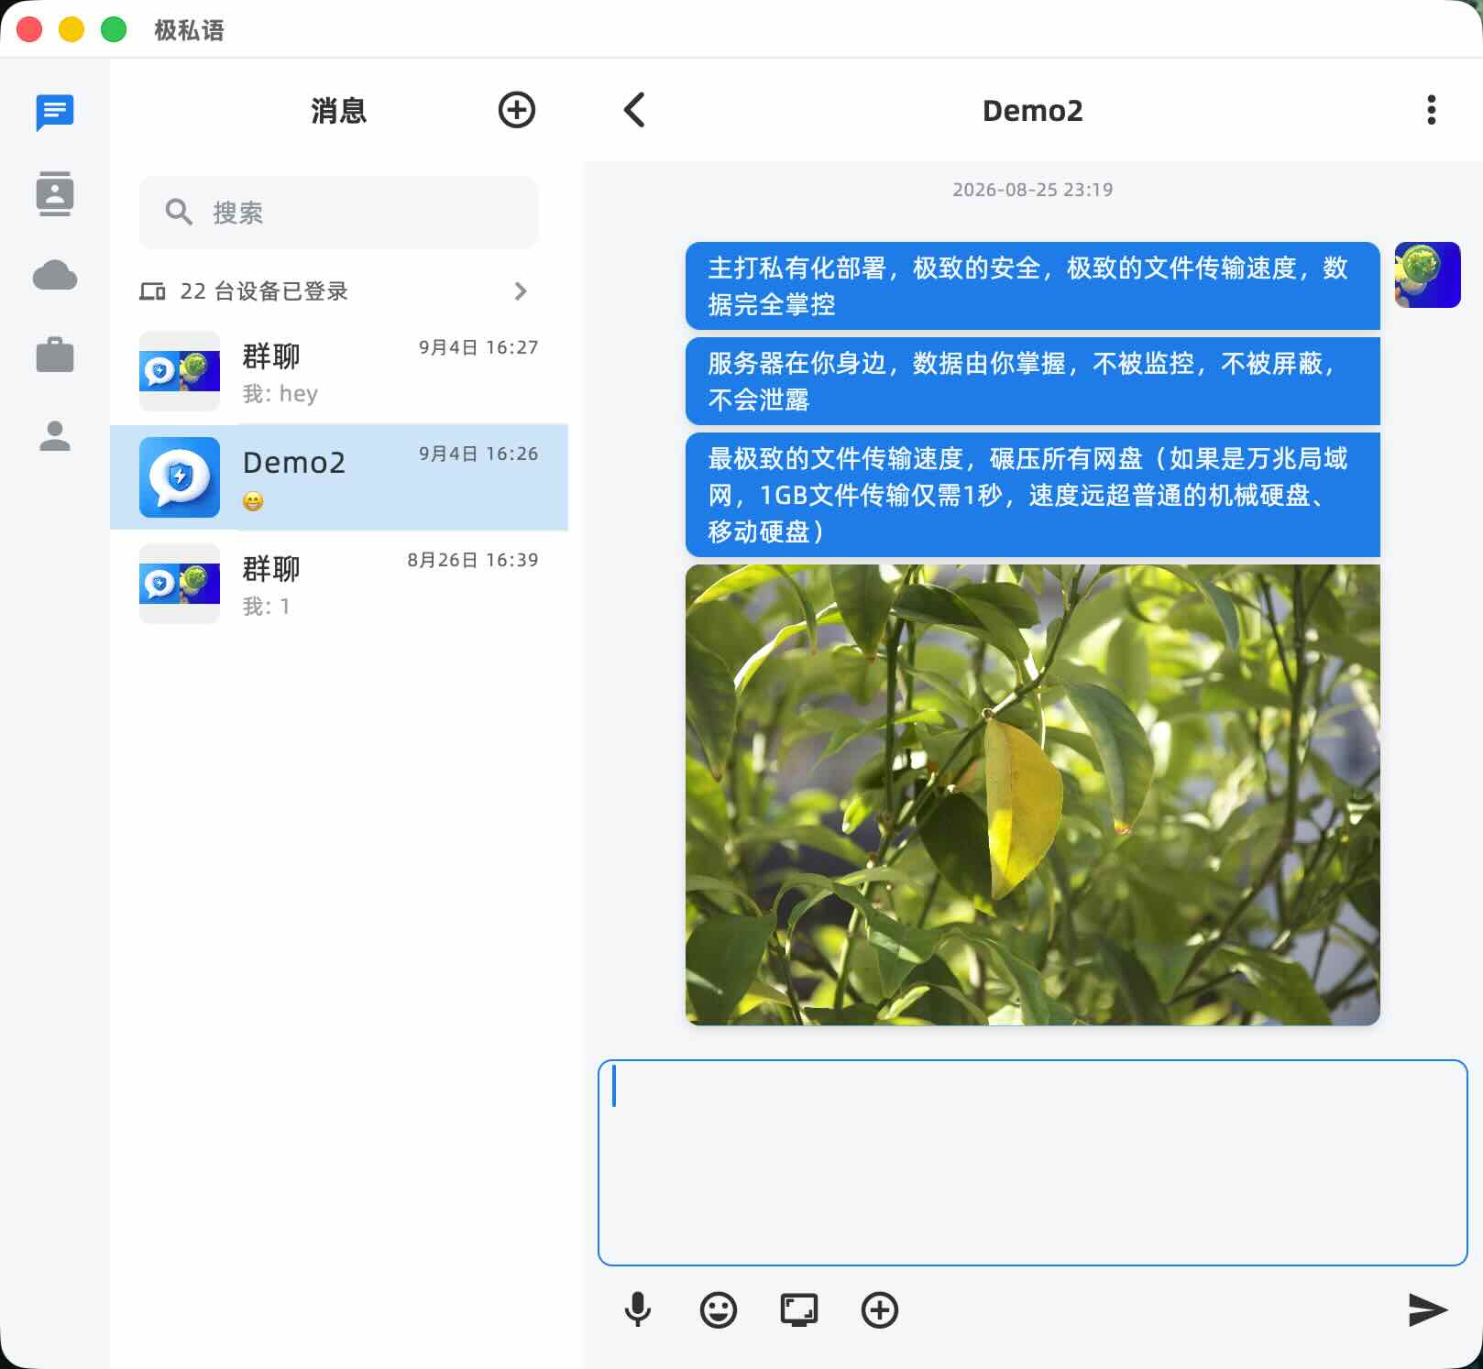
Task: Click the 消息 panel heading
Action: click(338, 111)
